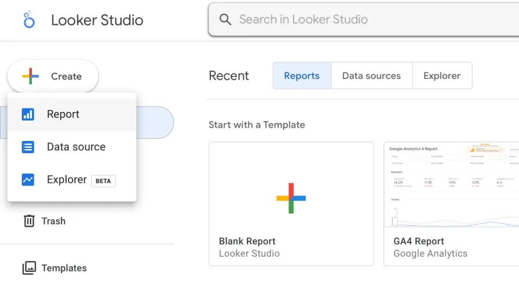Open Trash in the sidebar

45,221
